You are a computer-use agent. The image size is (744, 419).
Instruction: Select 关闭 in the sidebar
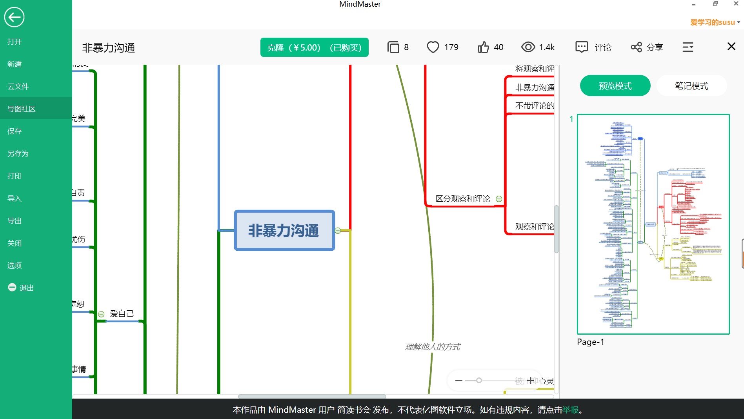point(15,243)
